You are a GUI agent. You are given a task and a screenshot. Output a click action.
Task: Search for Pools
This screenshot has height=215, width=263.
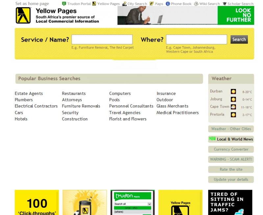click(114, 100)
